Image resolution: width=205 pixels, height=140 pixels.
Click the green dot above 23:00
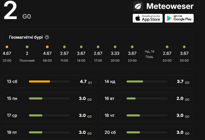(x=132, y=47)
